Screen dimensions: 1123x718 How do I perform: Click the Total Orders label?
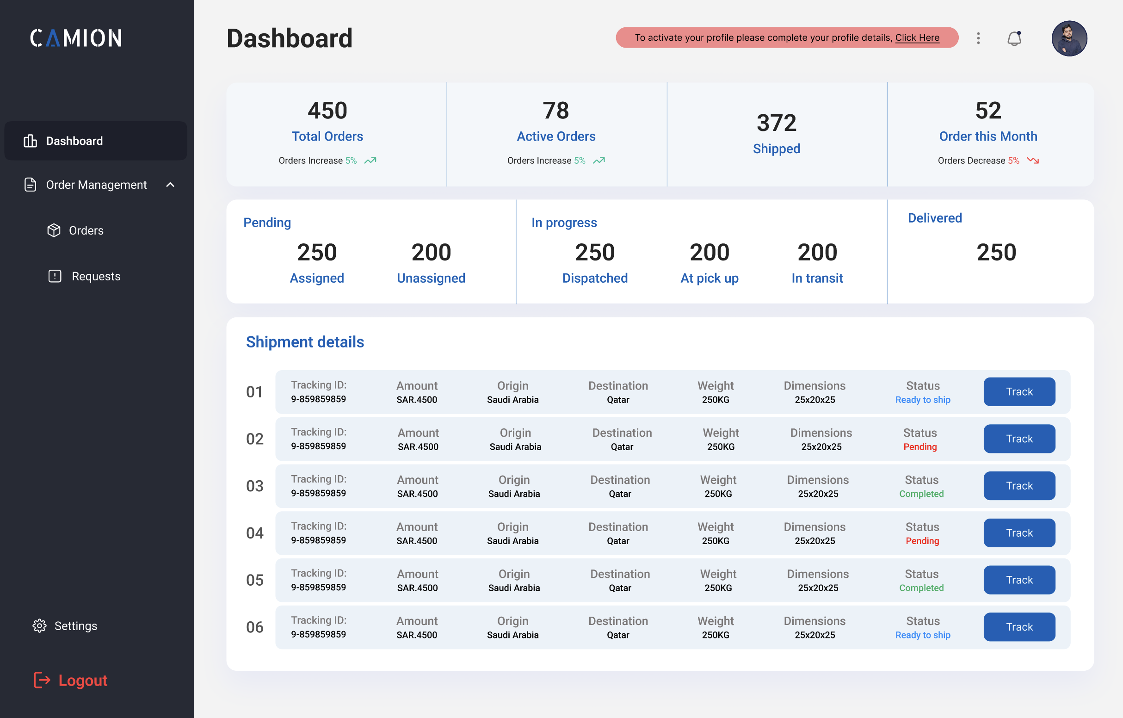tap(327, 136)
